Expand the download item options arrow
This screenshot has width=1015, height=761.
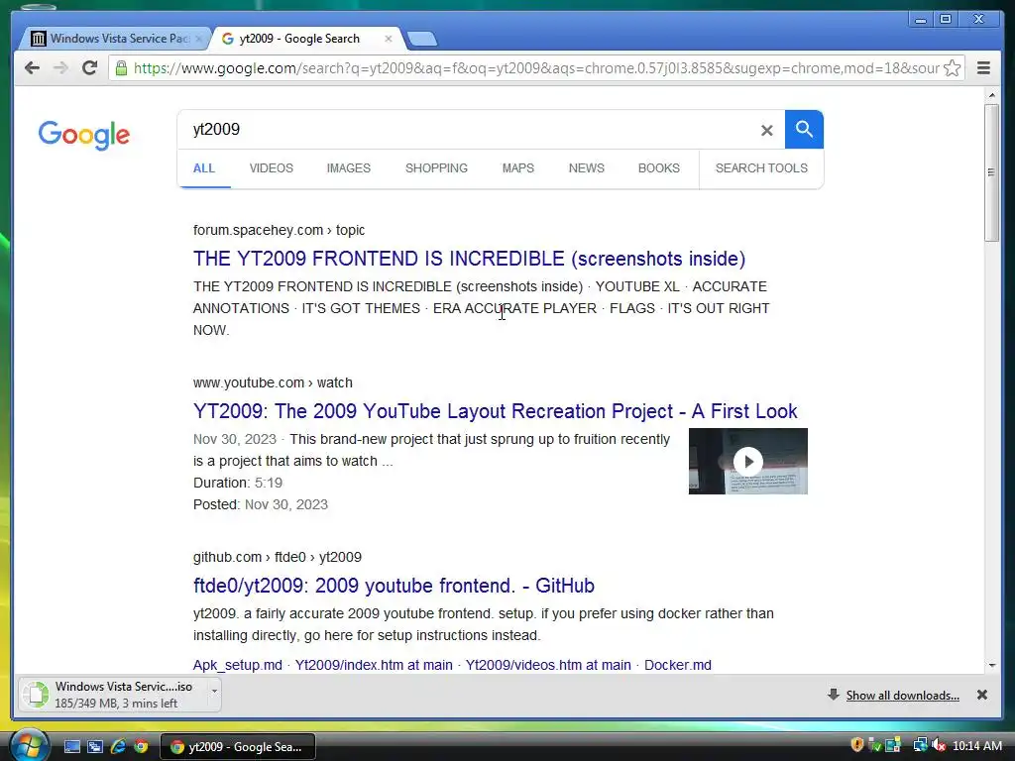tap(214, 691)
